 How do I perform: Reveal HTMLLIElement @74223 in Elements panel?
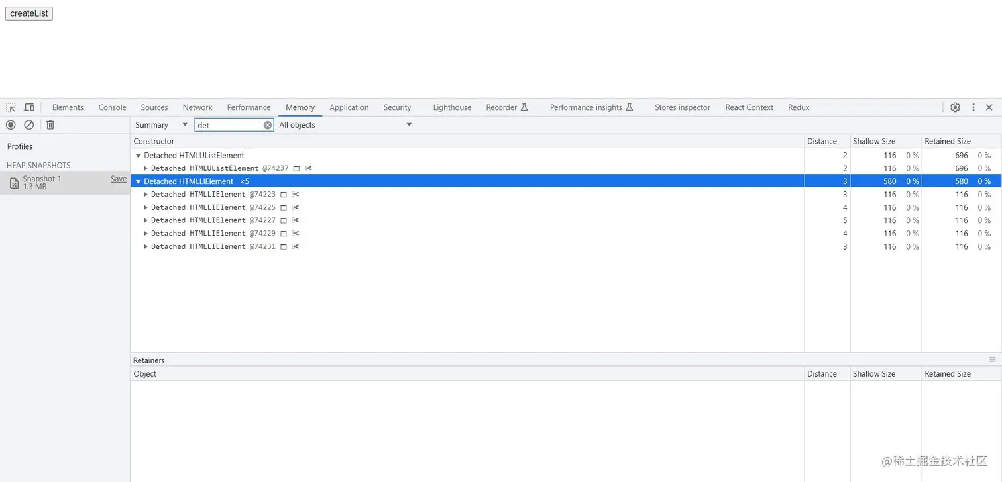point(284,195)
